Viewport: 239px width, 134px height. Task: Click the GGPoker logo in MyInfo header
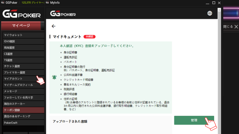(x=63, y=14)
